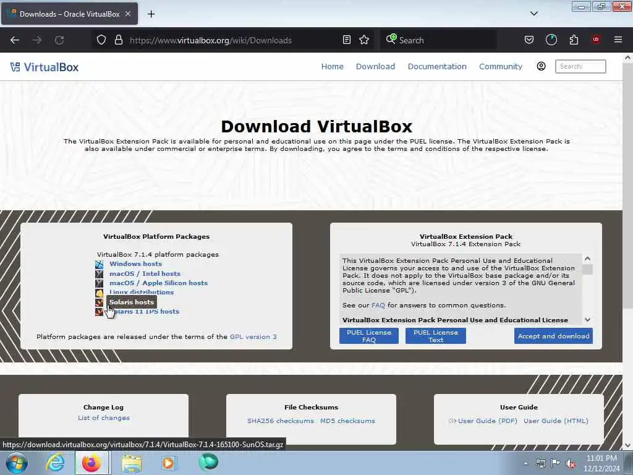633x475 pixels.
Task: Click the browser Search box
Action: tap(439, 40)
